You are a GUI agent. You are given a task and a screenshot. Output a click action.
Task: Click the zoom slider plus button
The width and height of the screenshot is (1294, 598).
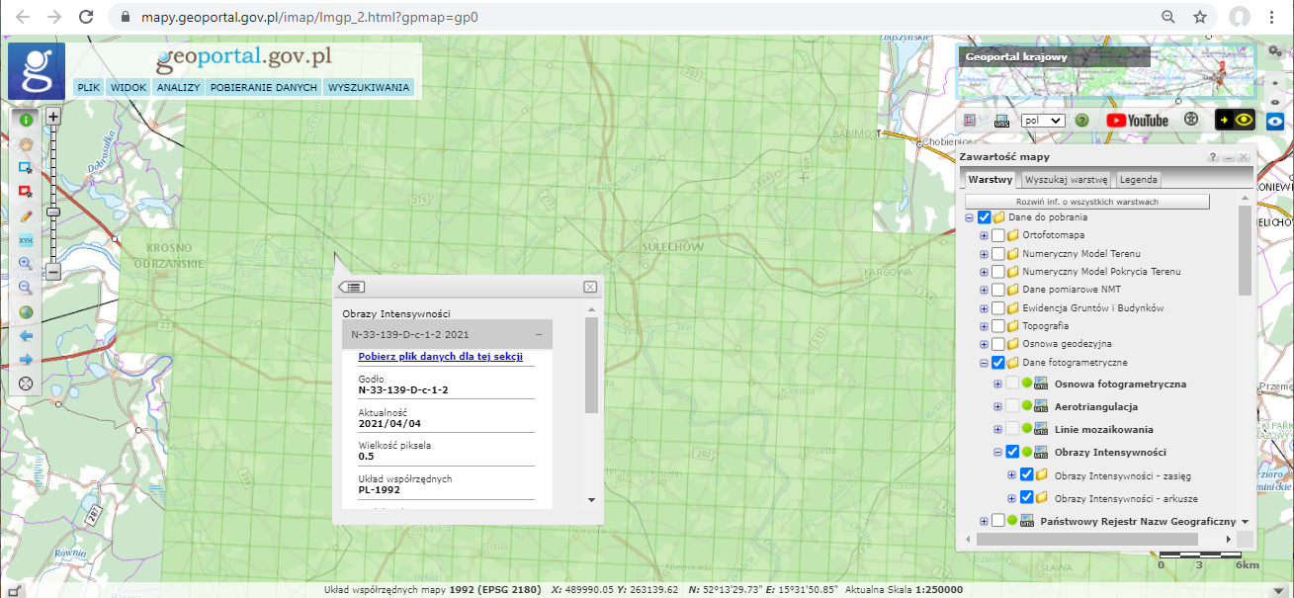click(53, 117)
